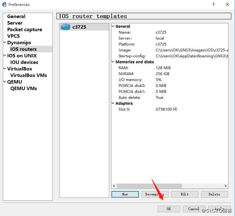Select the QEMU sidebar entry
The image size is (235, 216).
[x=15, y=82]
